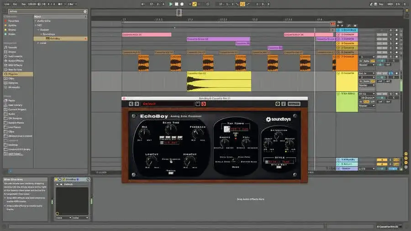
Task: Select EchoBoy plugin in browser list
Action: point(61,38)
